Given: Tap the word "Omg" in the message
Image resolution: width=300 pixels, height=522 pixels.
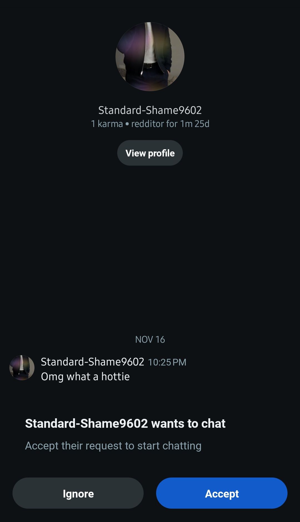Looking at the screenshot, I should click(x=52, y=377).
